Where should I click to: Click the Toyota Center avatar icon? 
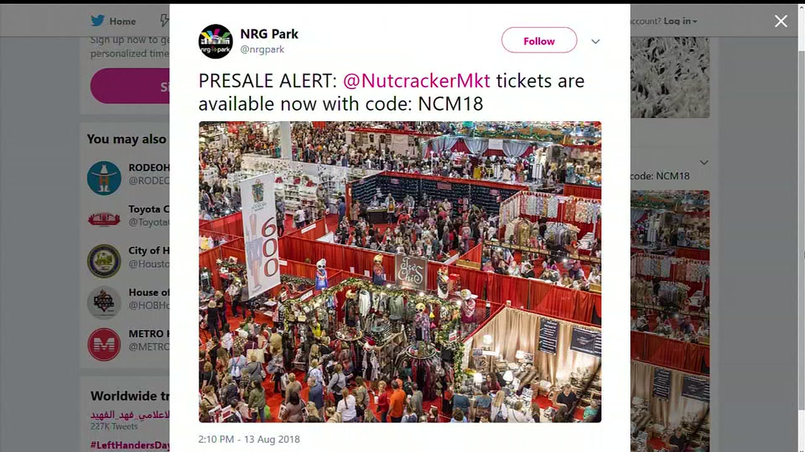tap(104, 219)
